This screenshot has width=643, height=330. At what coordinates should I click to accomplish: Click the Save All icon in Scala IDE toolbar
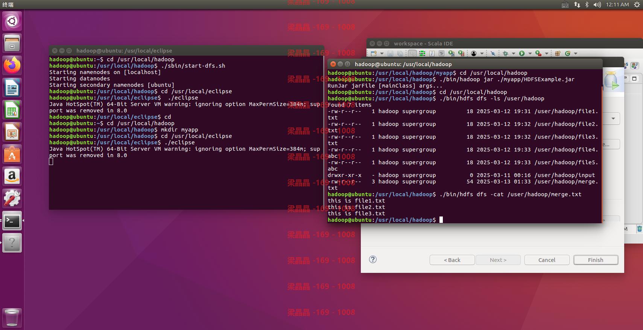[x=400, y=53]
